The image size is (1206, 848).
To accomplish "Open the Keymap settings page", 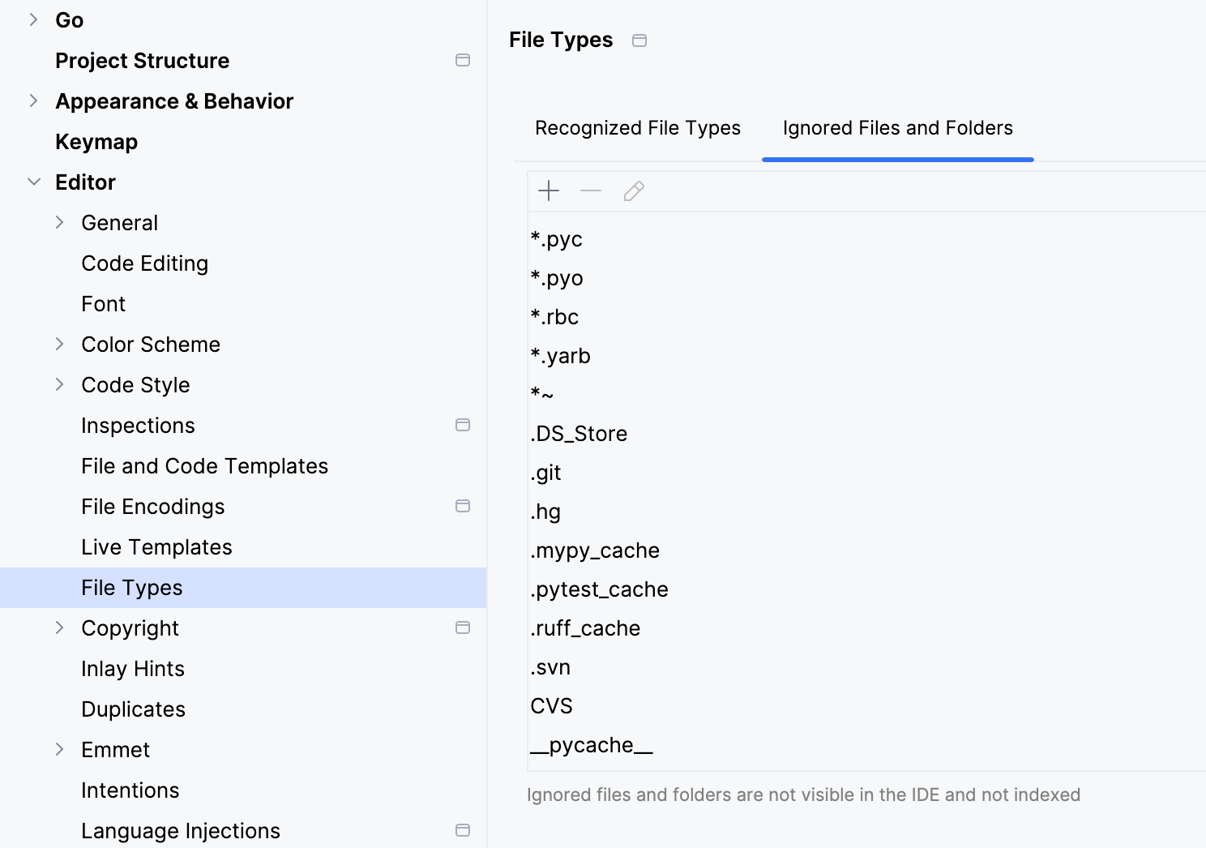I will (96, 141).
